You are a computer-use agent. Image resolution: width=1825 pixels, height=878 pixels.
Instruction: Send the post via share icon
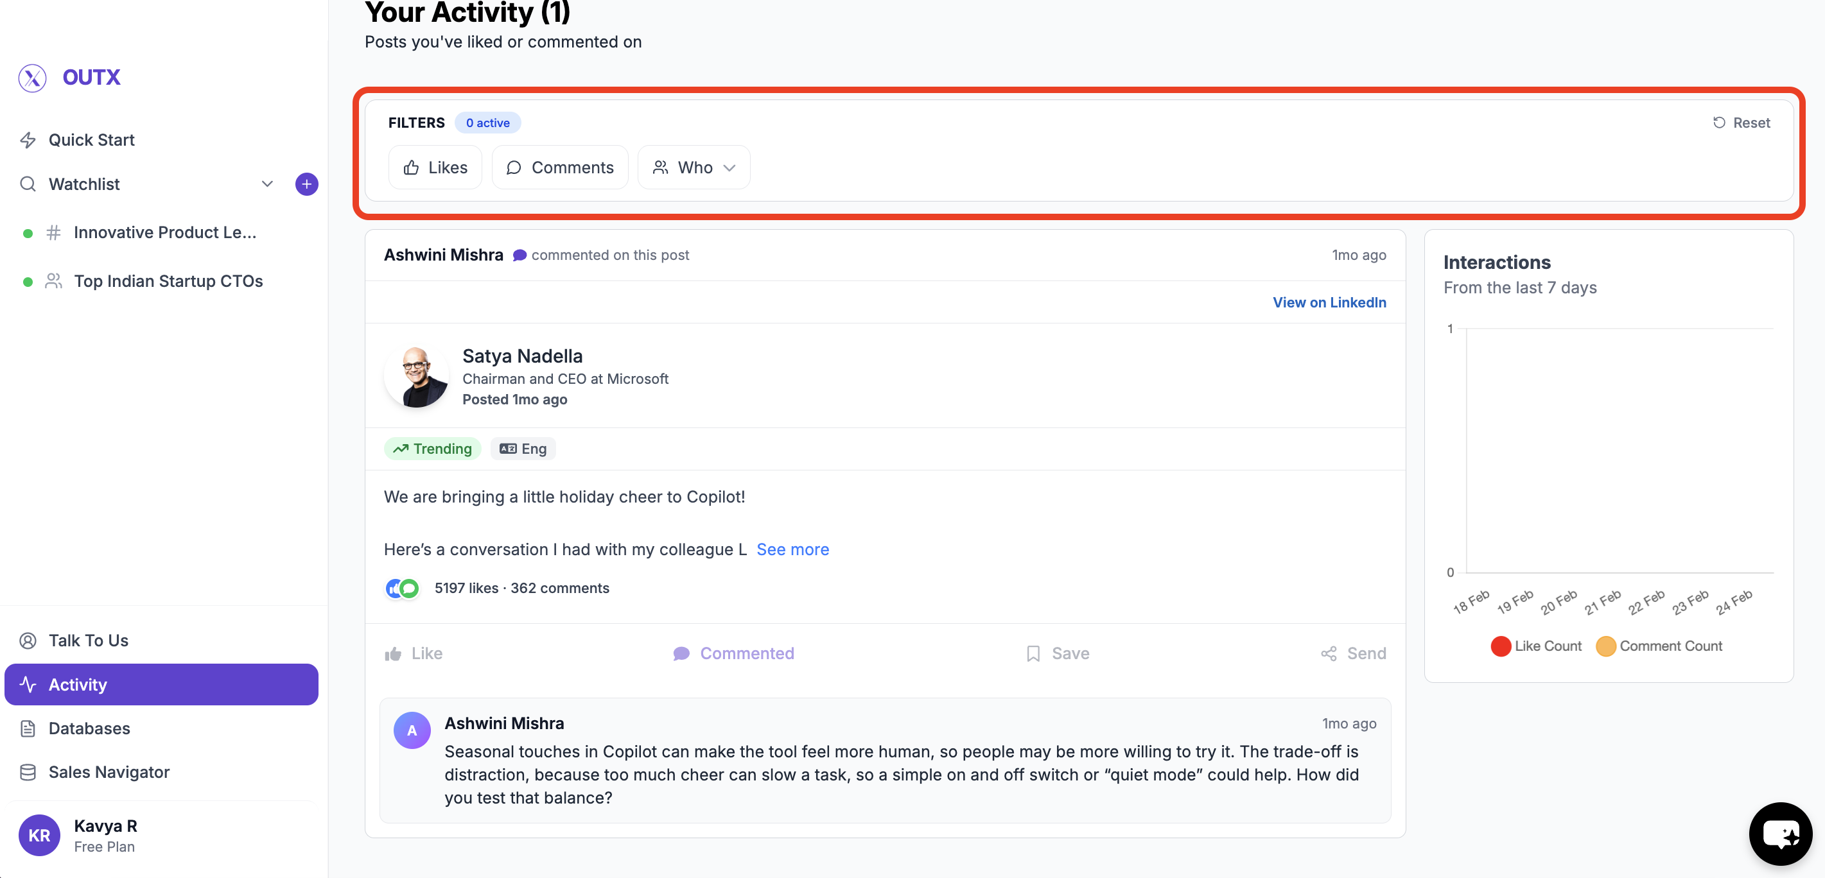tap(1329, 653)
